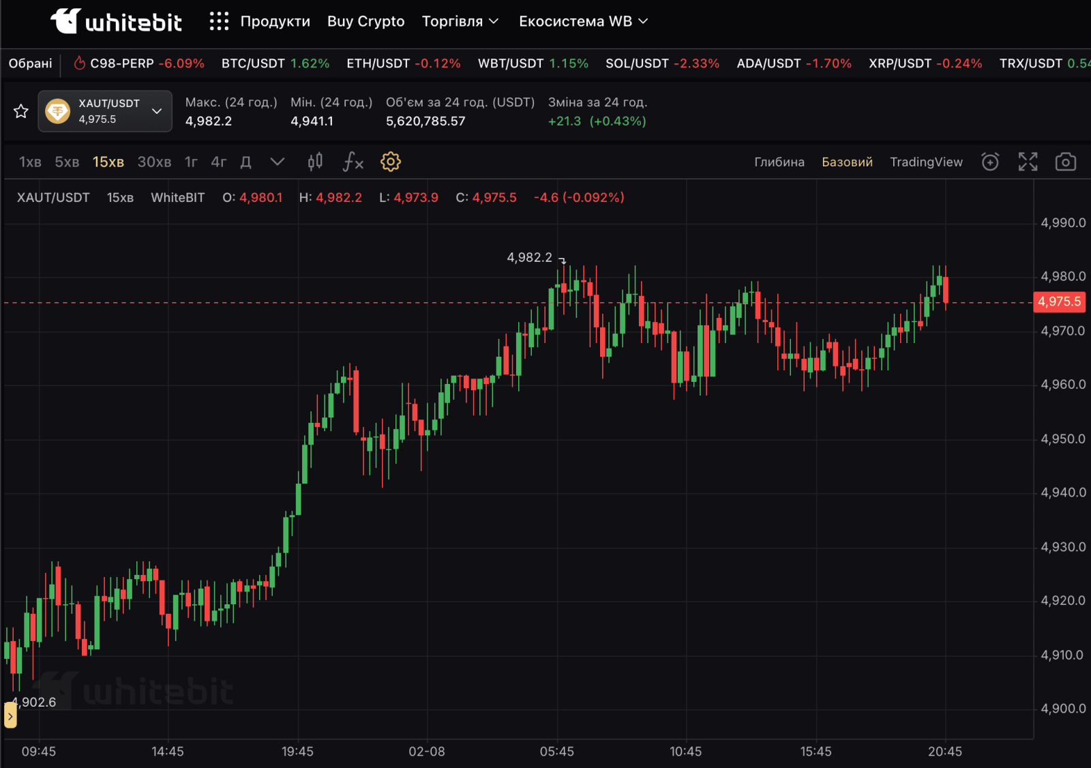
Task: Expand chart to fullscreen
Action: [x=1028, y=162]
